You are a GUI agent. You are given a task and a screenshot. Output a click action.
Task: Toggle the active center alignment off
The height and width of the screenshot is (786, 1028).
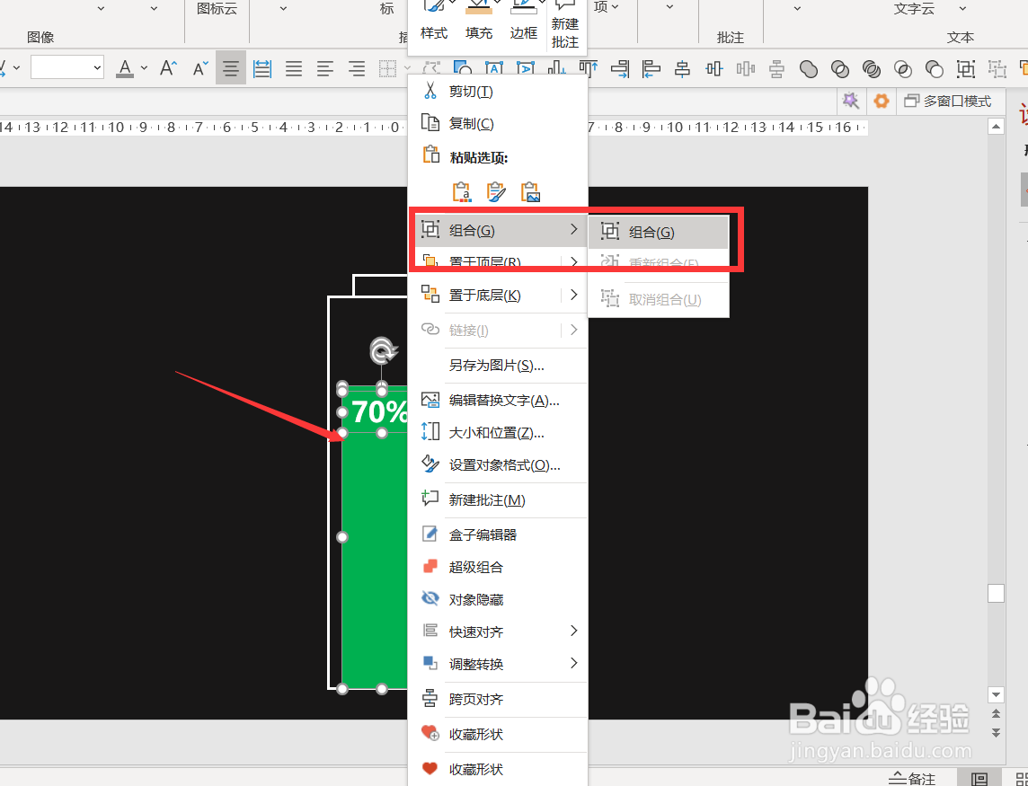(x=230, y=67)
